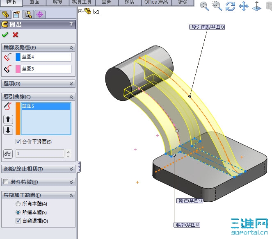The width and height of the screenshot is (272, 239).
Task: Click the profile selection icon beside 草图4
Action: (8, 57)
